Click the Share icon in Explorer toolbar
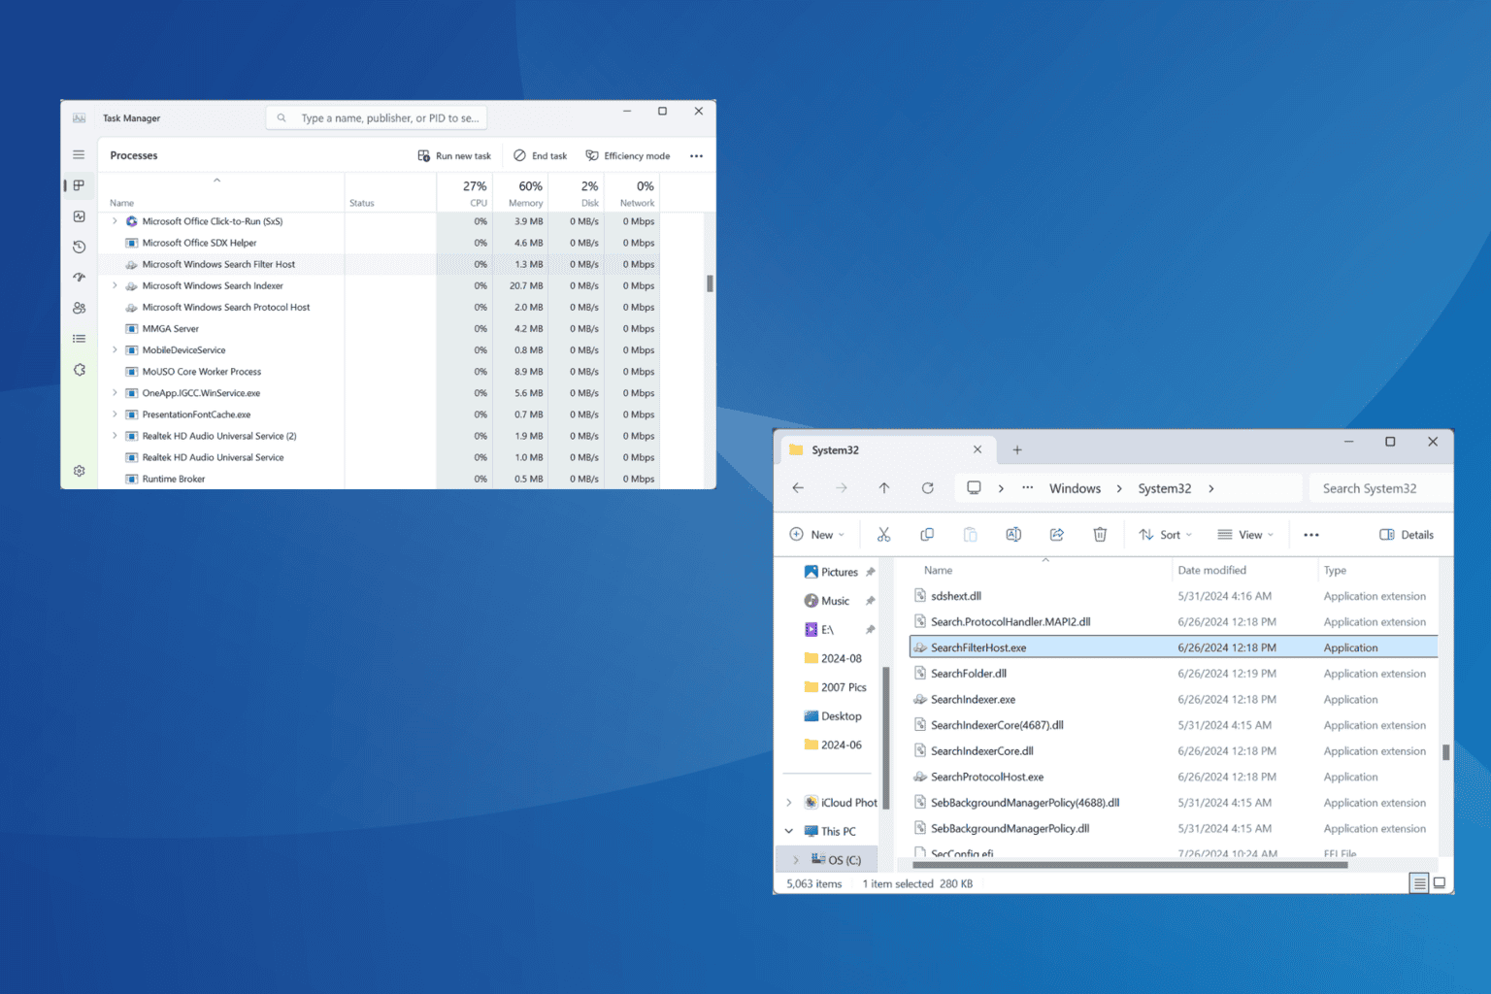Screen dimensions: 1491x994 click(x=1057, y=535)
